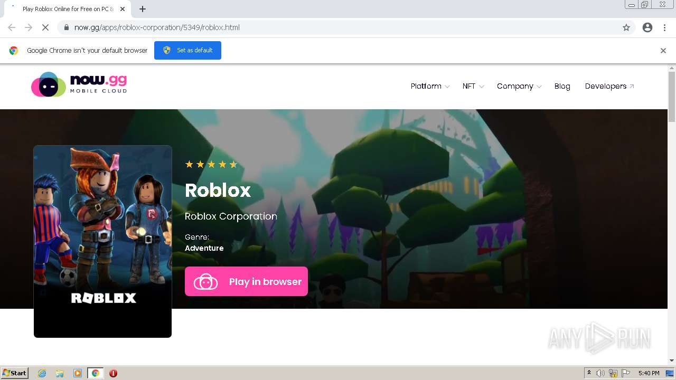Click the page vertical scrollbar thumb
676x380 pixels.
click(672, 97)
